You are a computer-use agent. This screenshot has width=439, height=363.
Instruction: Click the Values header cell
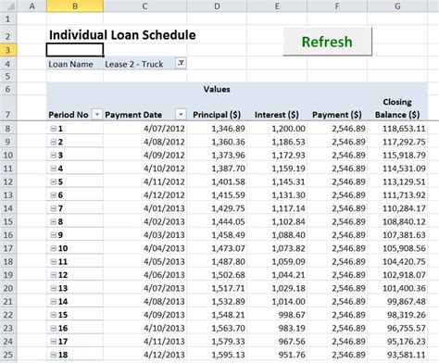pos(217,89)
